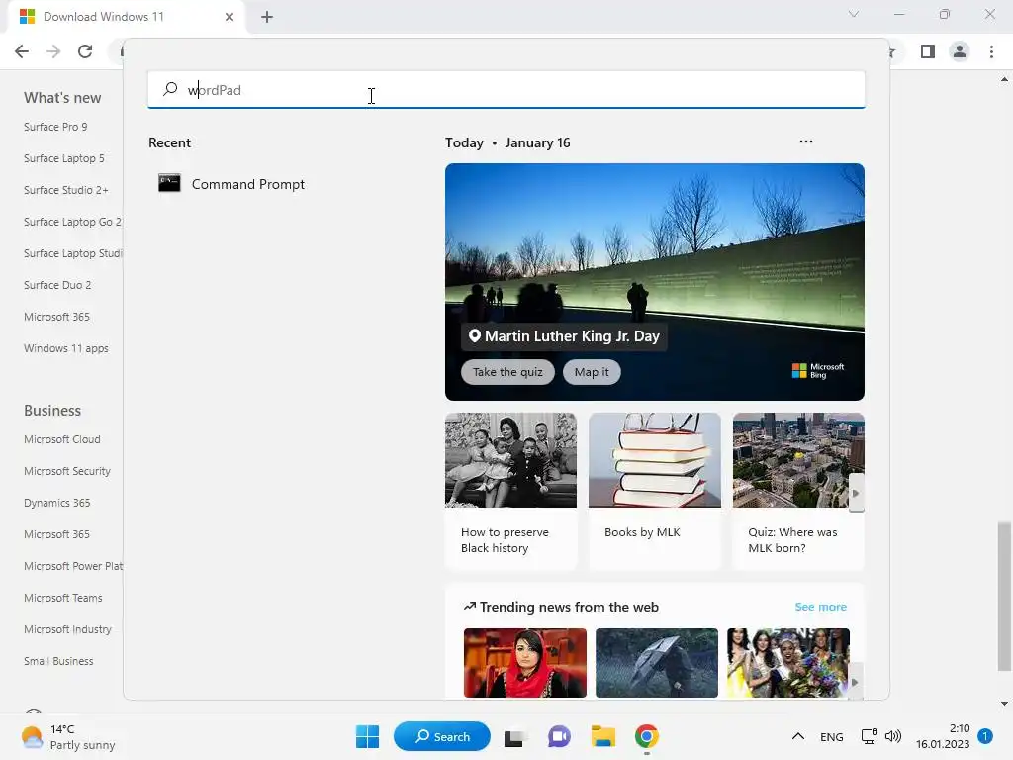Open the Microsoft Cloud link
The image size is (1013, 760).
62,439
